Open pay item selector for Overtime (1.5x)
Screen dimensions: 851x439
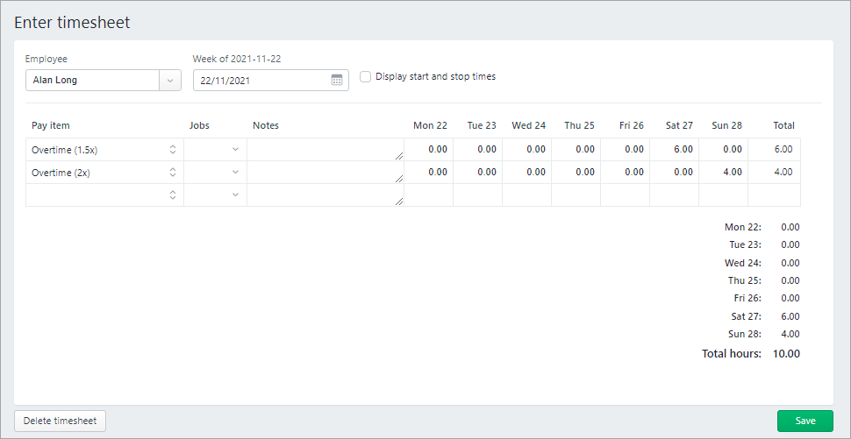point(173,150)
